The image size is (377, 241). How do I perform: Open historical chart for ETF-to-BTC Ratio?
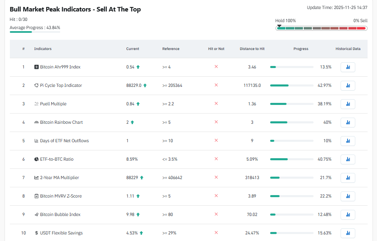[x=348, y=159]
